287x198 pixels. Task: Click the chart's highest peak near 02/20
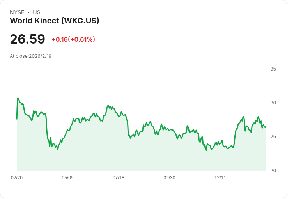[18, 98]
